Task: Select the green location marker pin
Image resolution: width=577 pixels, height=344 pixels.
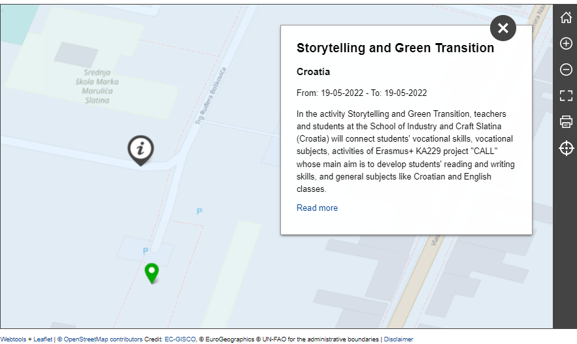Action: tap(152, 274)
